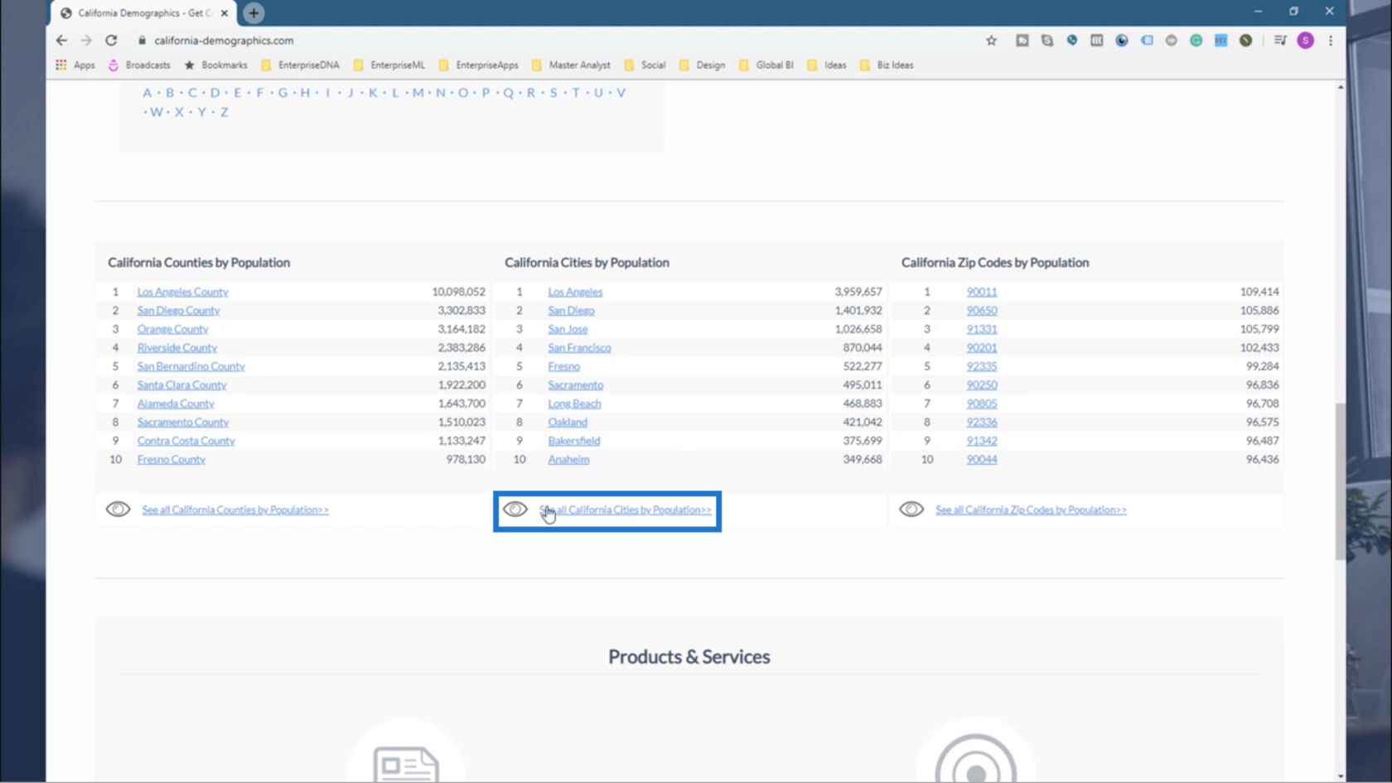Viewport: 1392px width, 783px height.
Task: Jump to letter Z in alphabet index
Action: (x=224, y=112)
